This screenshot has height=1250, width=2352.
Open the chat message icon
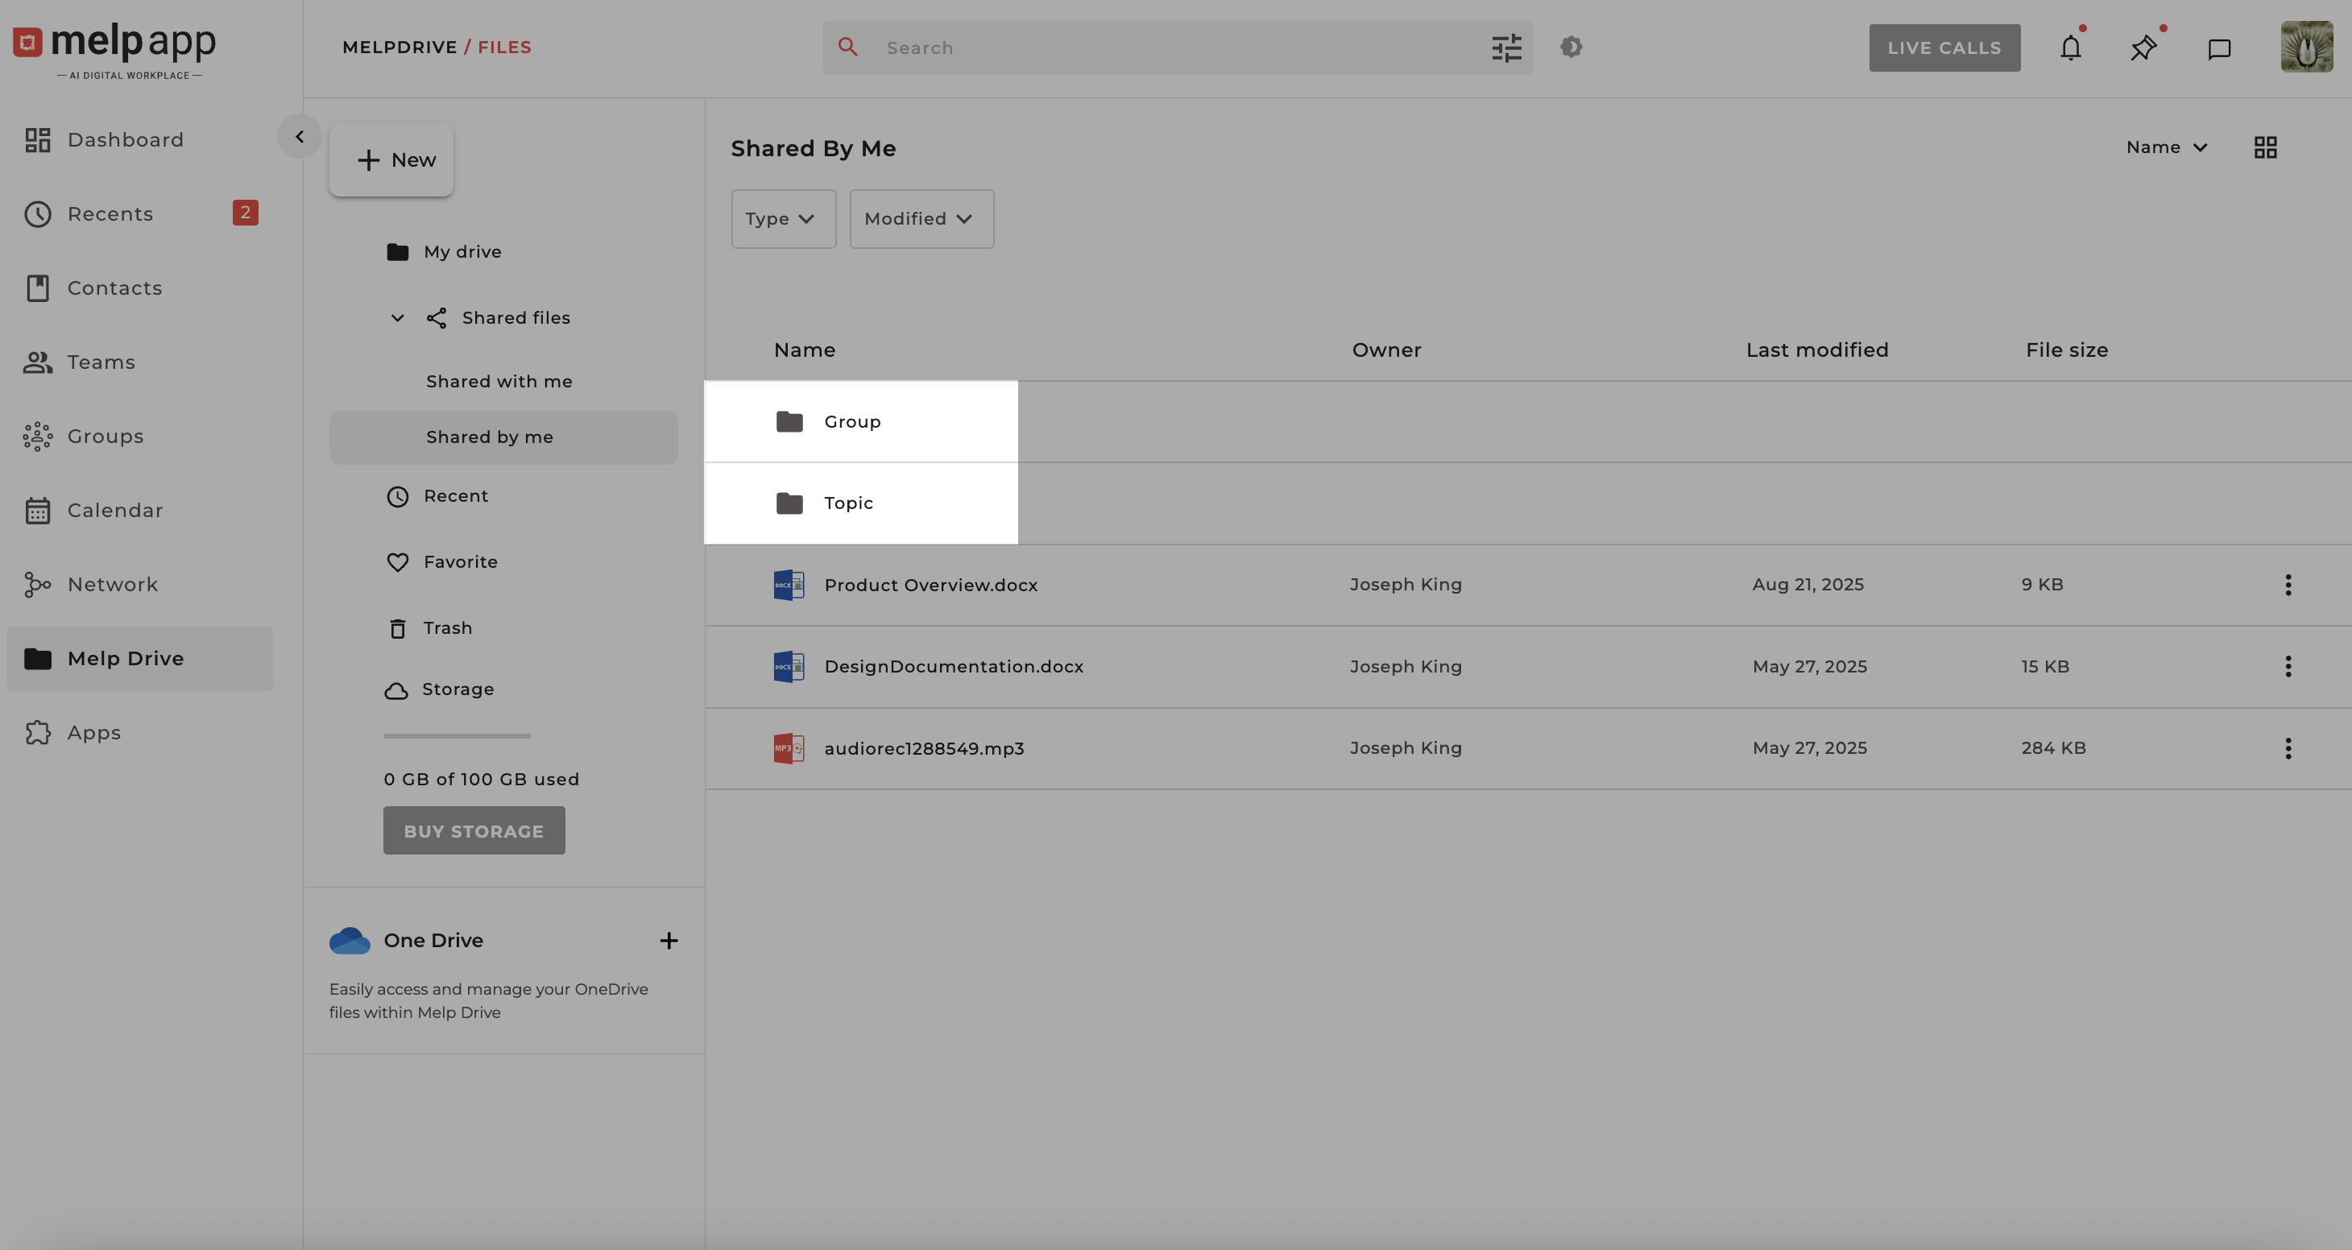point(2219,48)
